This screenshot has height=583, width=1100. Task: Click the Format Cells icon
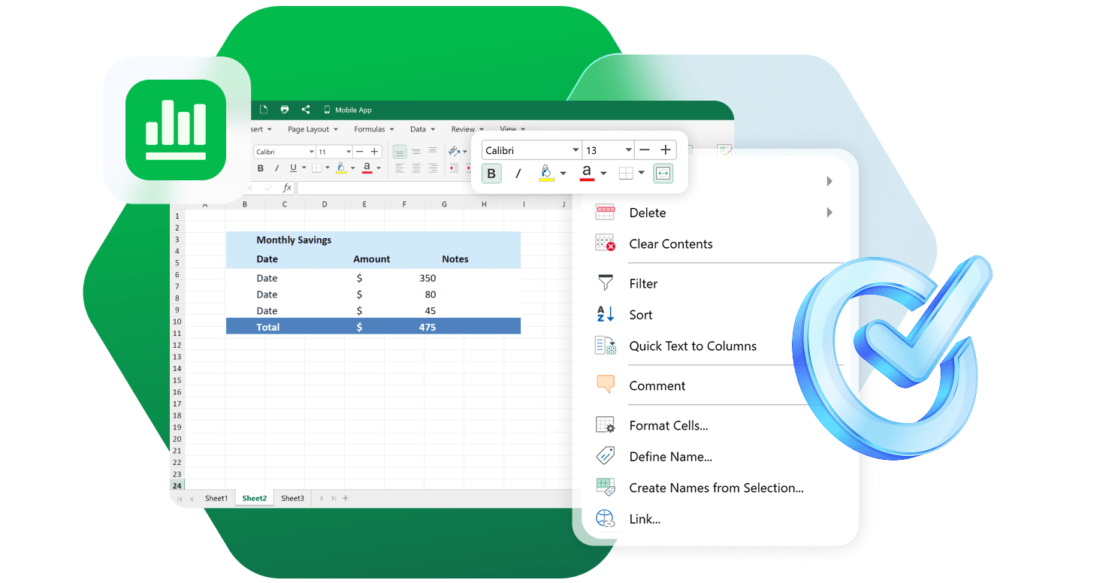[605, 425]
